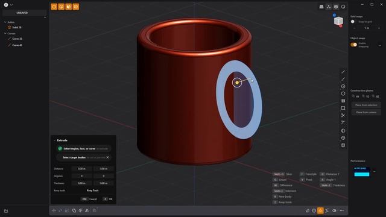Select the box solid tool
386x217 pixels.
coord(343,138)
